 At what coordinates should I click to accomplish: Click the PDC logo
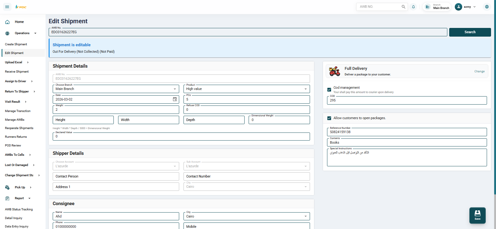pyautogui.click(x=21, y=7)
